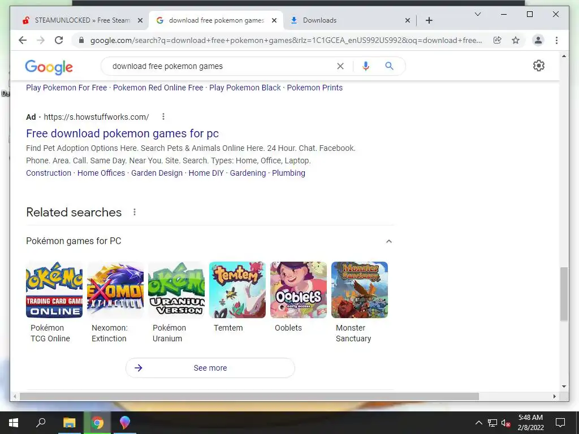Select Ooblets game thumbnail
The width and height of the screenshot is (579, 434).
(299, 290)
